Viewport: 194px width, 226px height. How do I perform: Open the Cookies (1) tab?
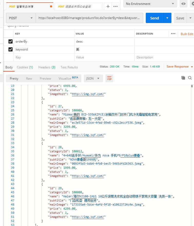25,67
